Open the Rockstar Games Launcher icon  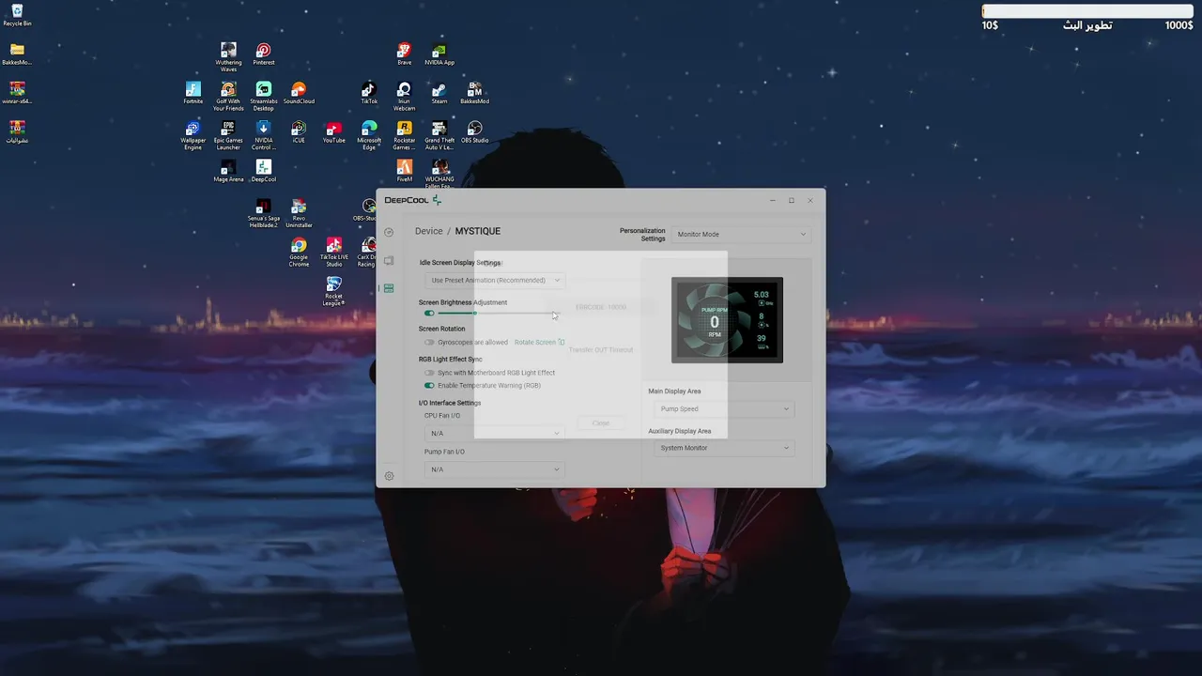(404, 135)
